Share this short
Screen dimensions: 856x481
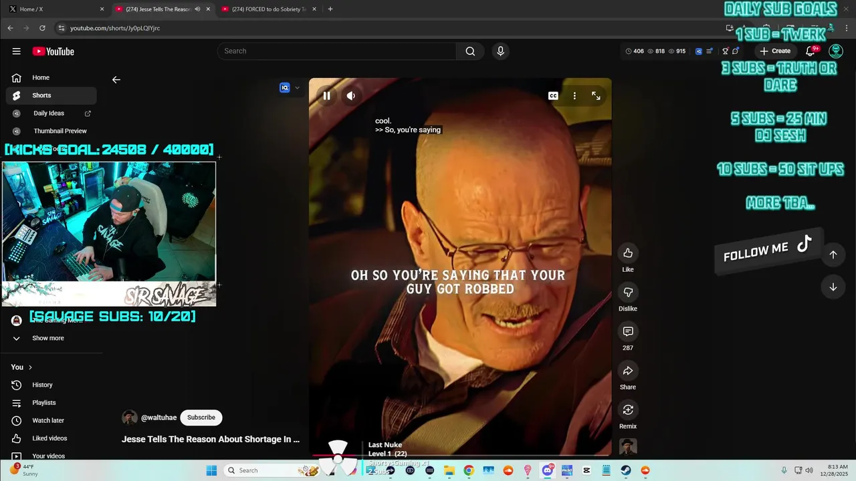point(628,371)
